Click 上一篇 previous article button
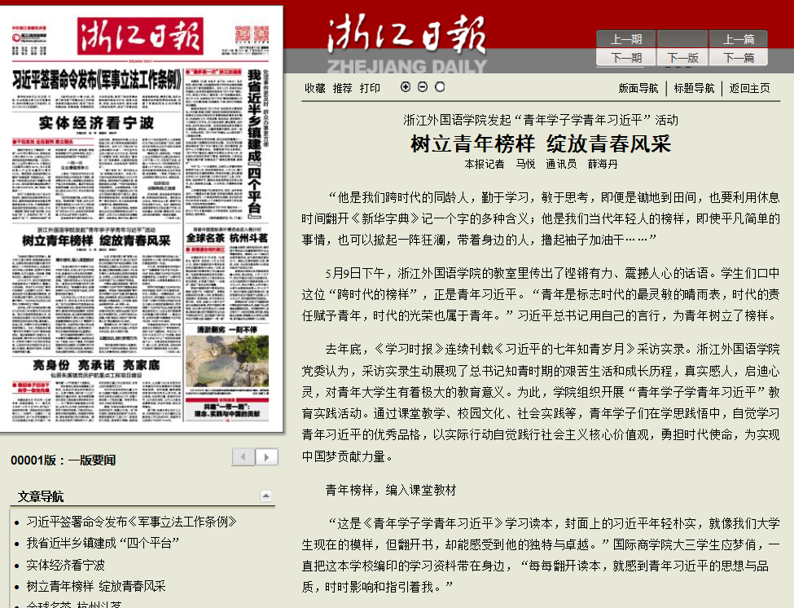The width and height of the screenshot is (794, 608). (x=739, y=39)
